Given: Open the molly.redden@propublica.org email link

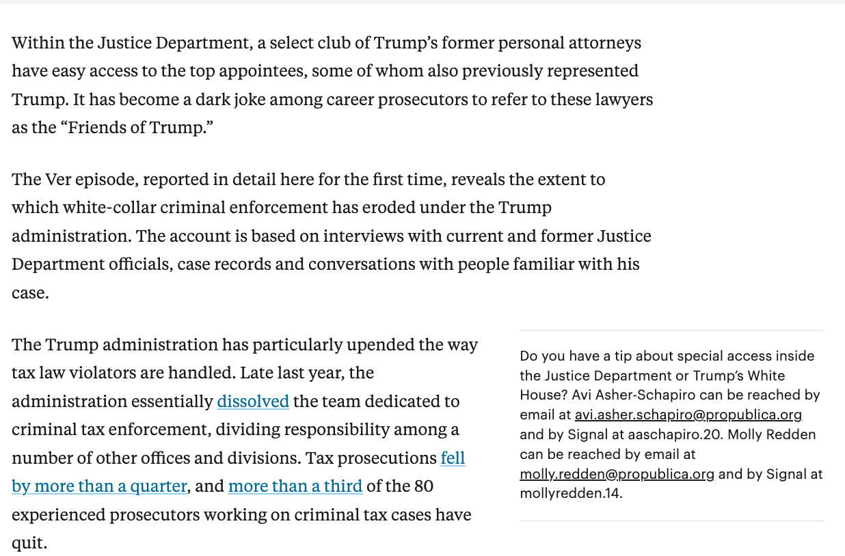Looking at the screenshot, I should click(617, 474).
